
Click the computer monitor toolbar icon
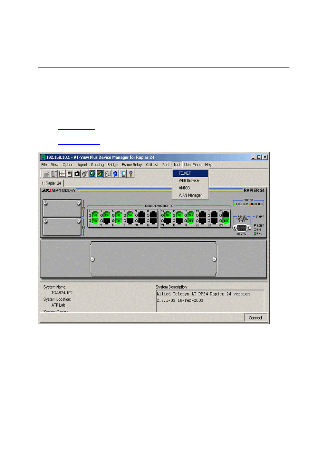click(x=123, y=174)
